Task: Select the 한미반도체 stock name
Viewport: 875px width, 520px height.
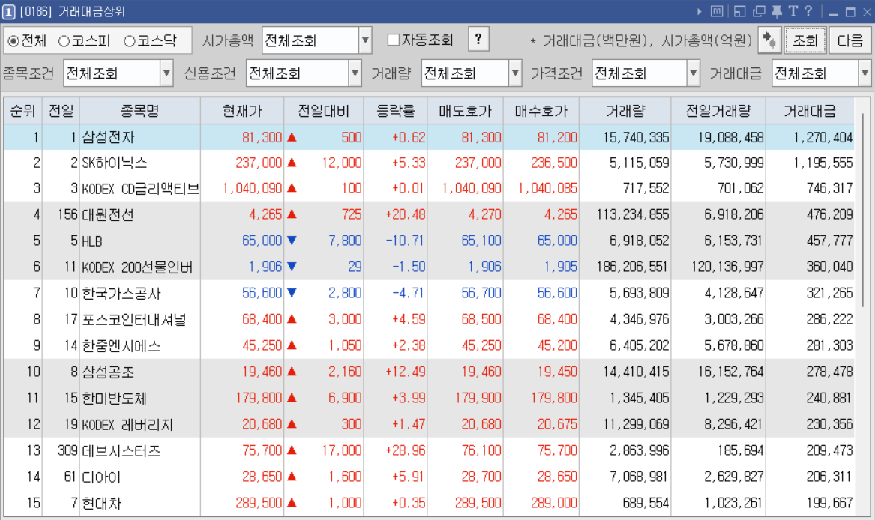Action: click(x=115, y=399)
